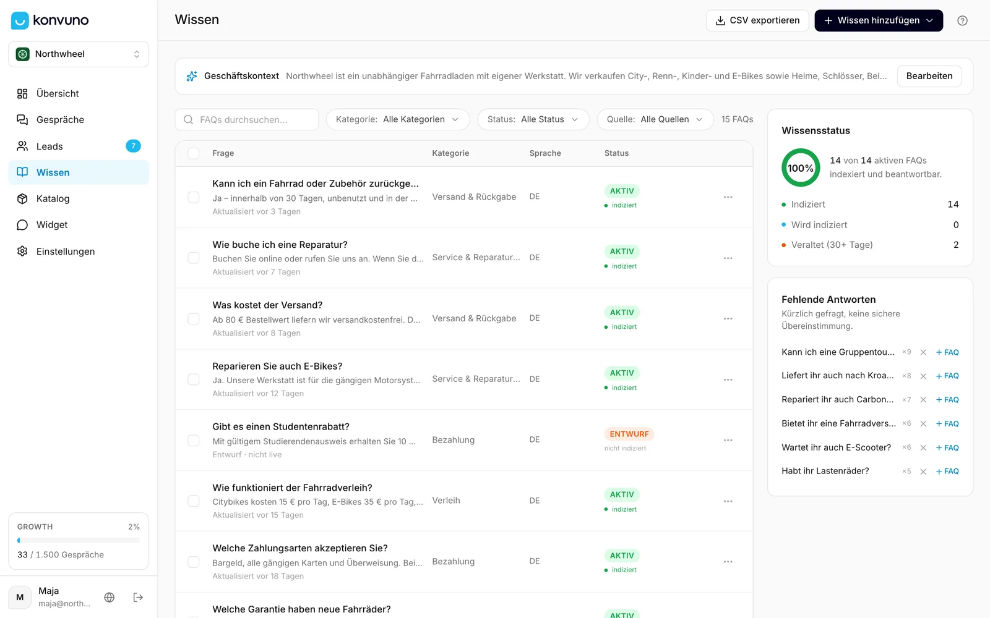Click the language globe icon
Viewport: 990px width, 618px height.
(110, 597)
